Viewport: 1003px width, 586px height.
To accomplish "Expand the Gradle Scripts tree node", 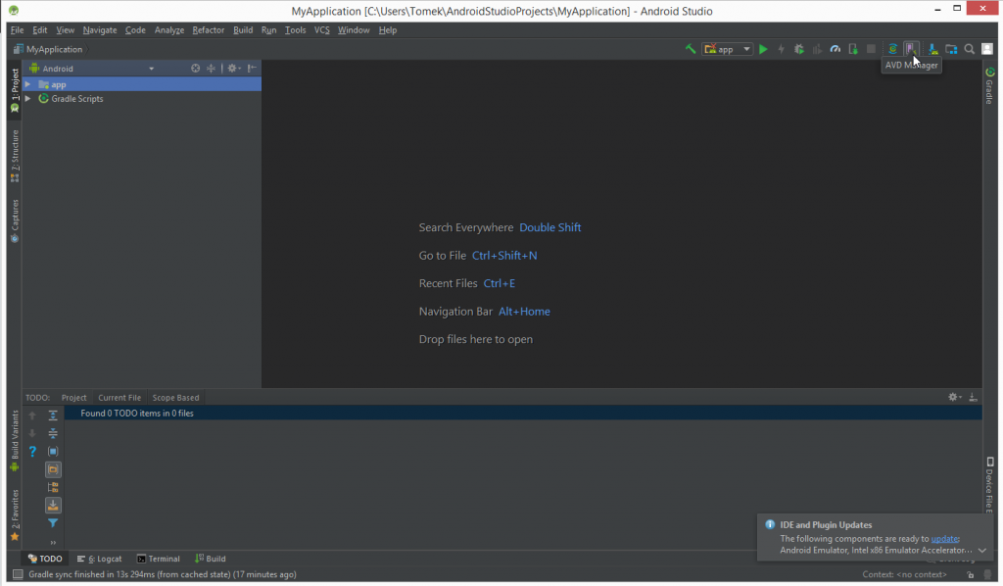I will click(x=27, y=99).
